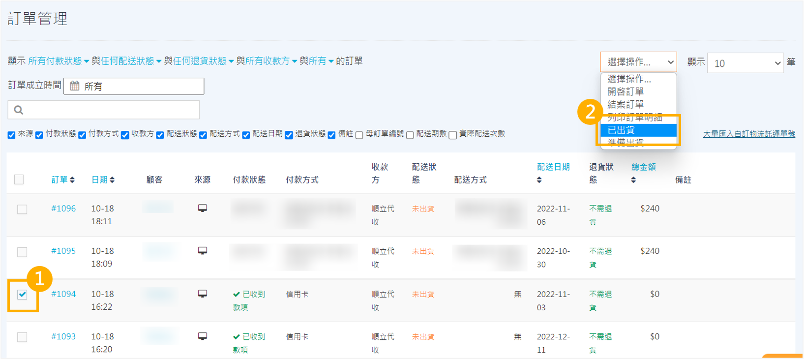Click the calendar icon in order date field
The image size is (804, 359).
74,86
